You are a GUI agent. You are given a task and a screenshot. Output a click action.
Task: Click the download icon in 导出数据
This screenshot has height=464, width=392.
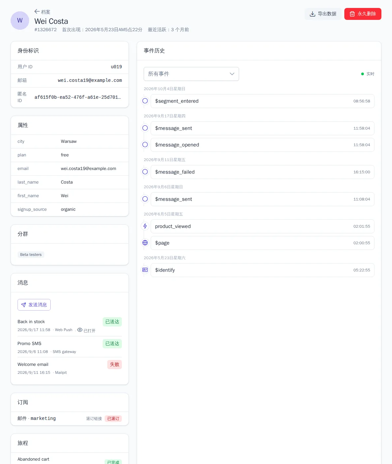312,14
